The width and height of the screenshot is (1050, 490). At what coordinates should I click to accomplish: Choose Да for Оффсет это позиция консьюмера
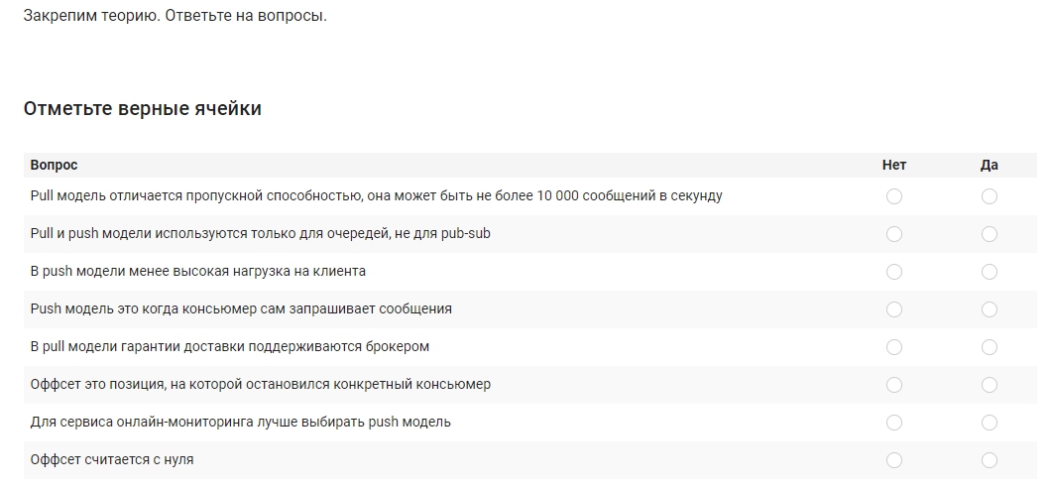tap(990, 385)
